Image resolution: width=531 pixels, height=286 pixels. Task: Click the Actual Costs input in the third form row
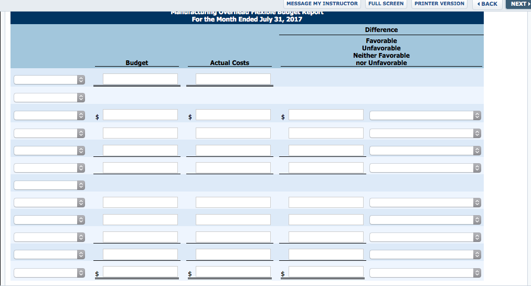point(233,114)
